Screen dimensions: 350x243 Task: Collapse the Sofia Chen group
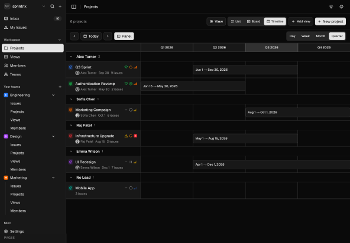click(71, 99)
